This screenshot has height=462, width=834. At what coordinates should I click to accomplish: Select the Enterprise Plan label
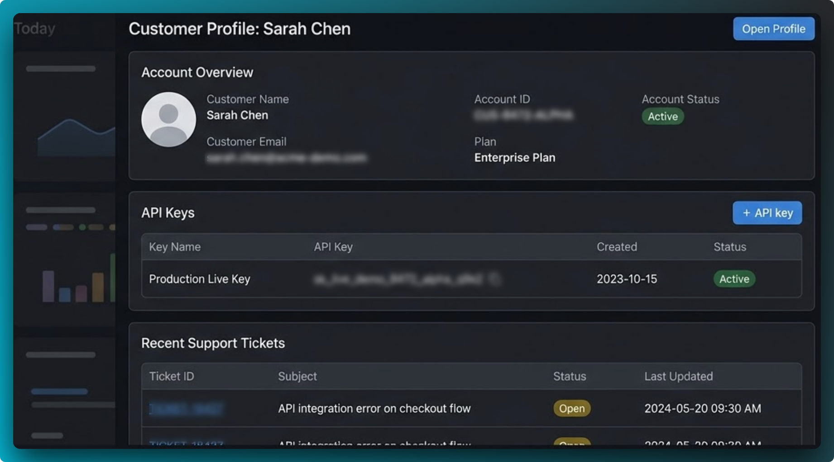(514, 157)
